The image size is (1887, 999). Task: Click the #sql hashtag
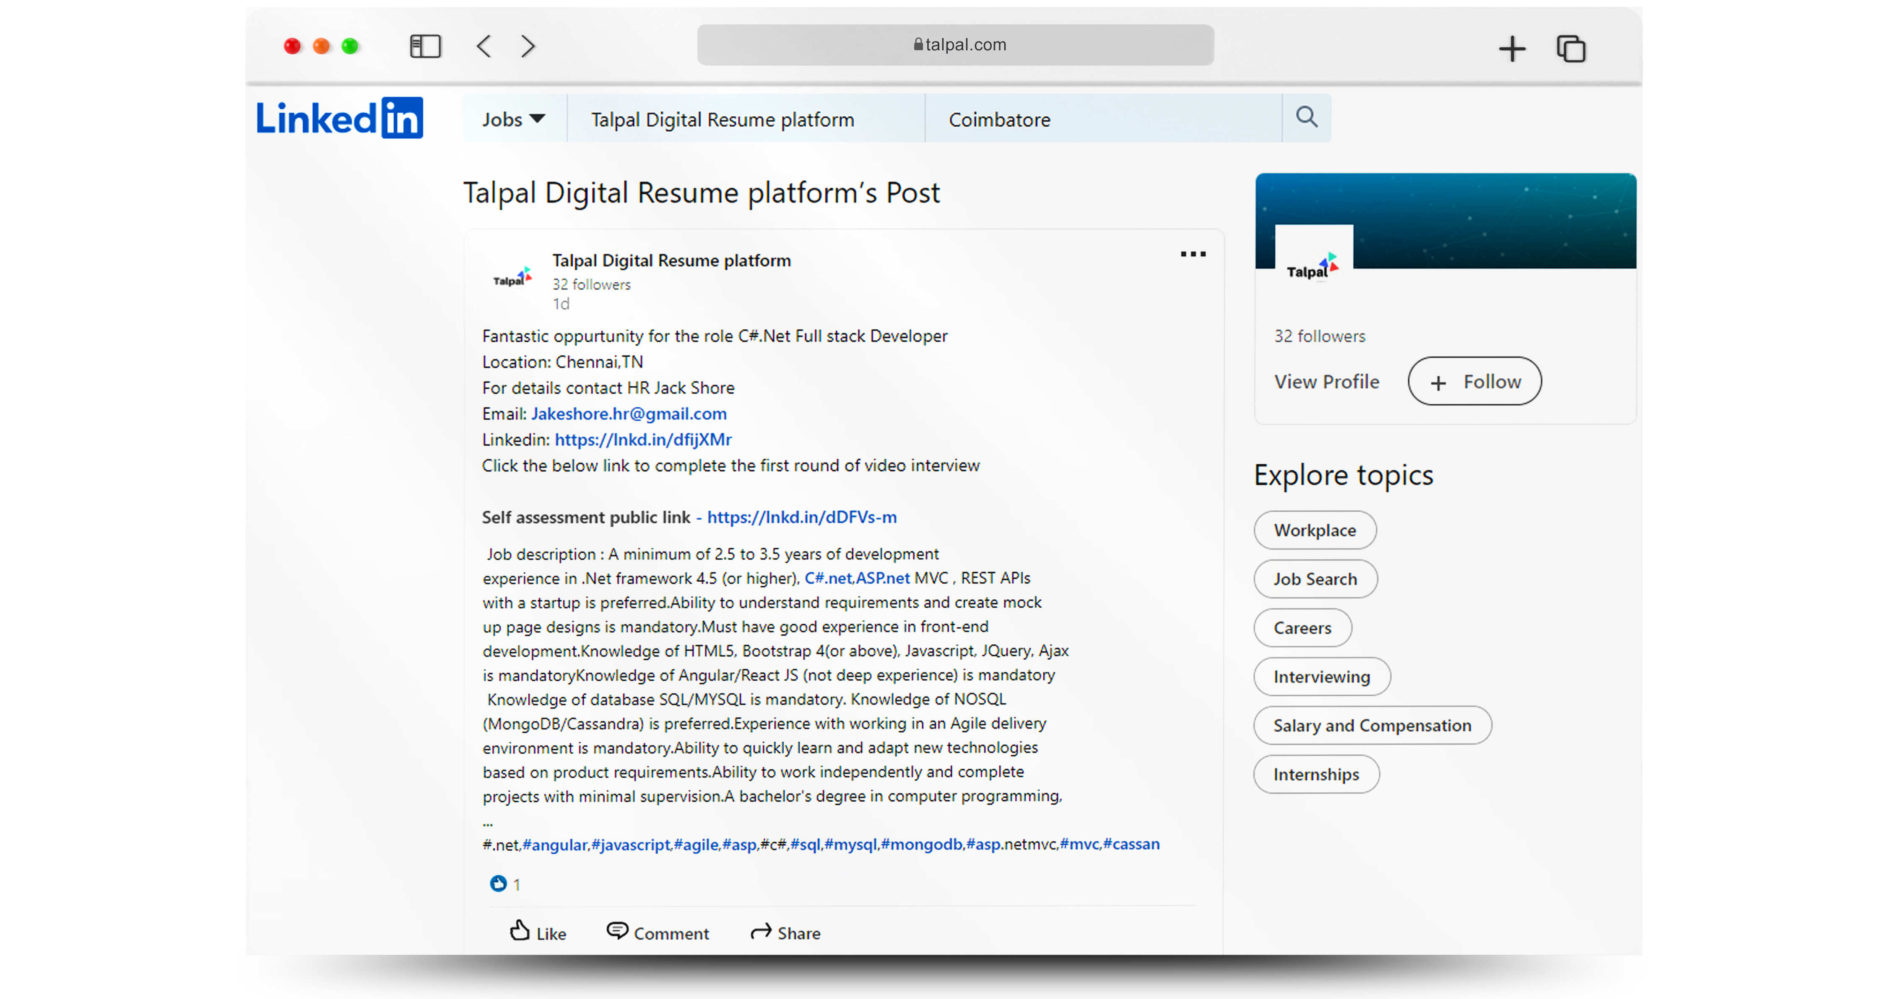pos(805,845)
